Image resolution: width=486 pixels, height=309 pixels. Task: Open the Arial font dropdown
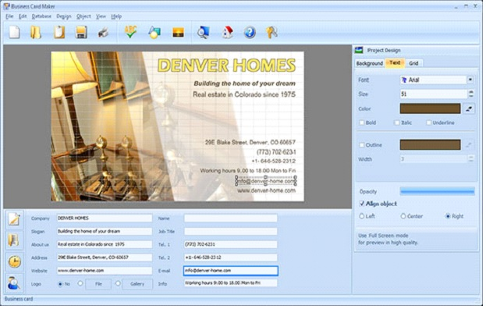(470, 80)
